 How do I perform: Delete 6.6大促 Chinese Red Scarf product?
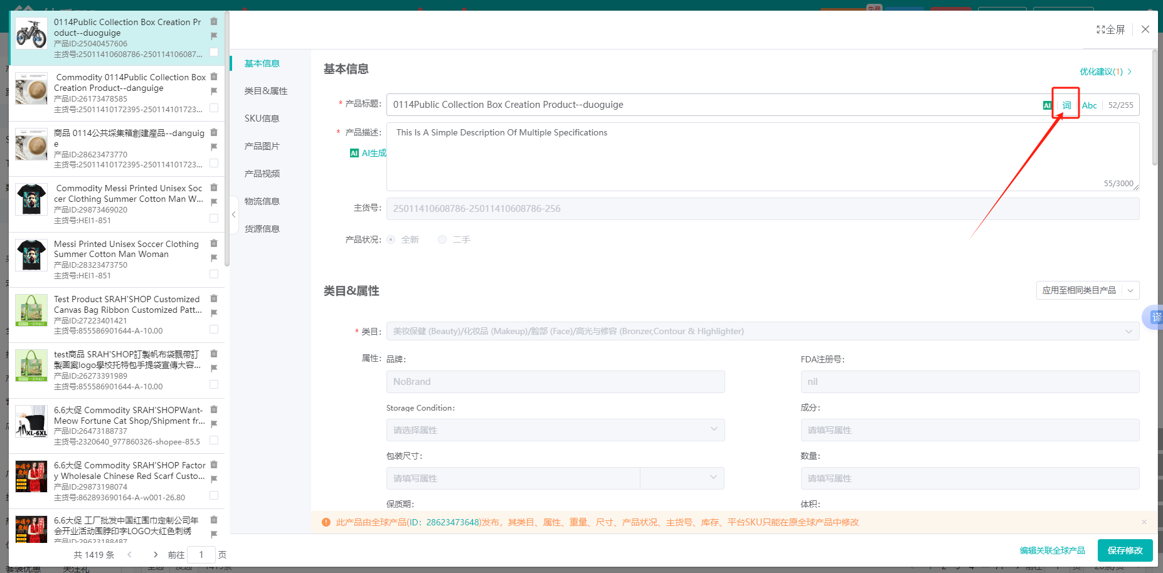[x=214, y=465]
